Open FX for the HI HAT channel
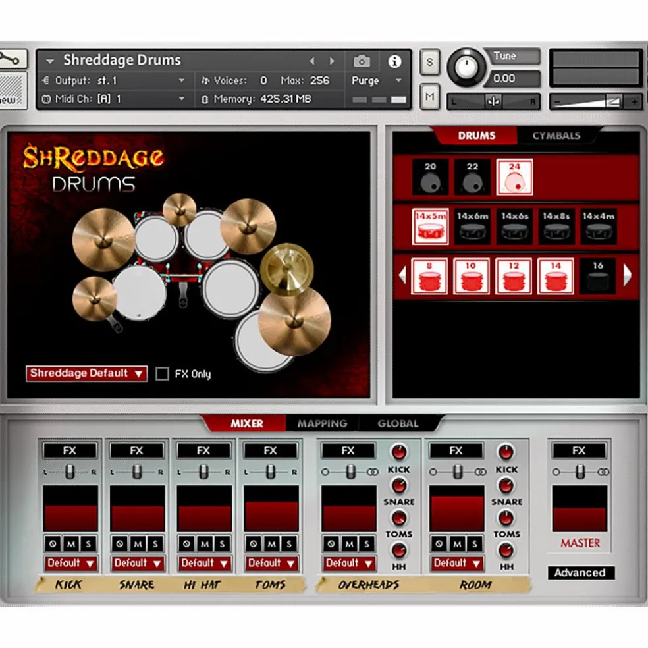 point(203,450)
